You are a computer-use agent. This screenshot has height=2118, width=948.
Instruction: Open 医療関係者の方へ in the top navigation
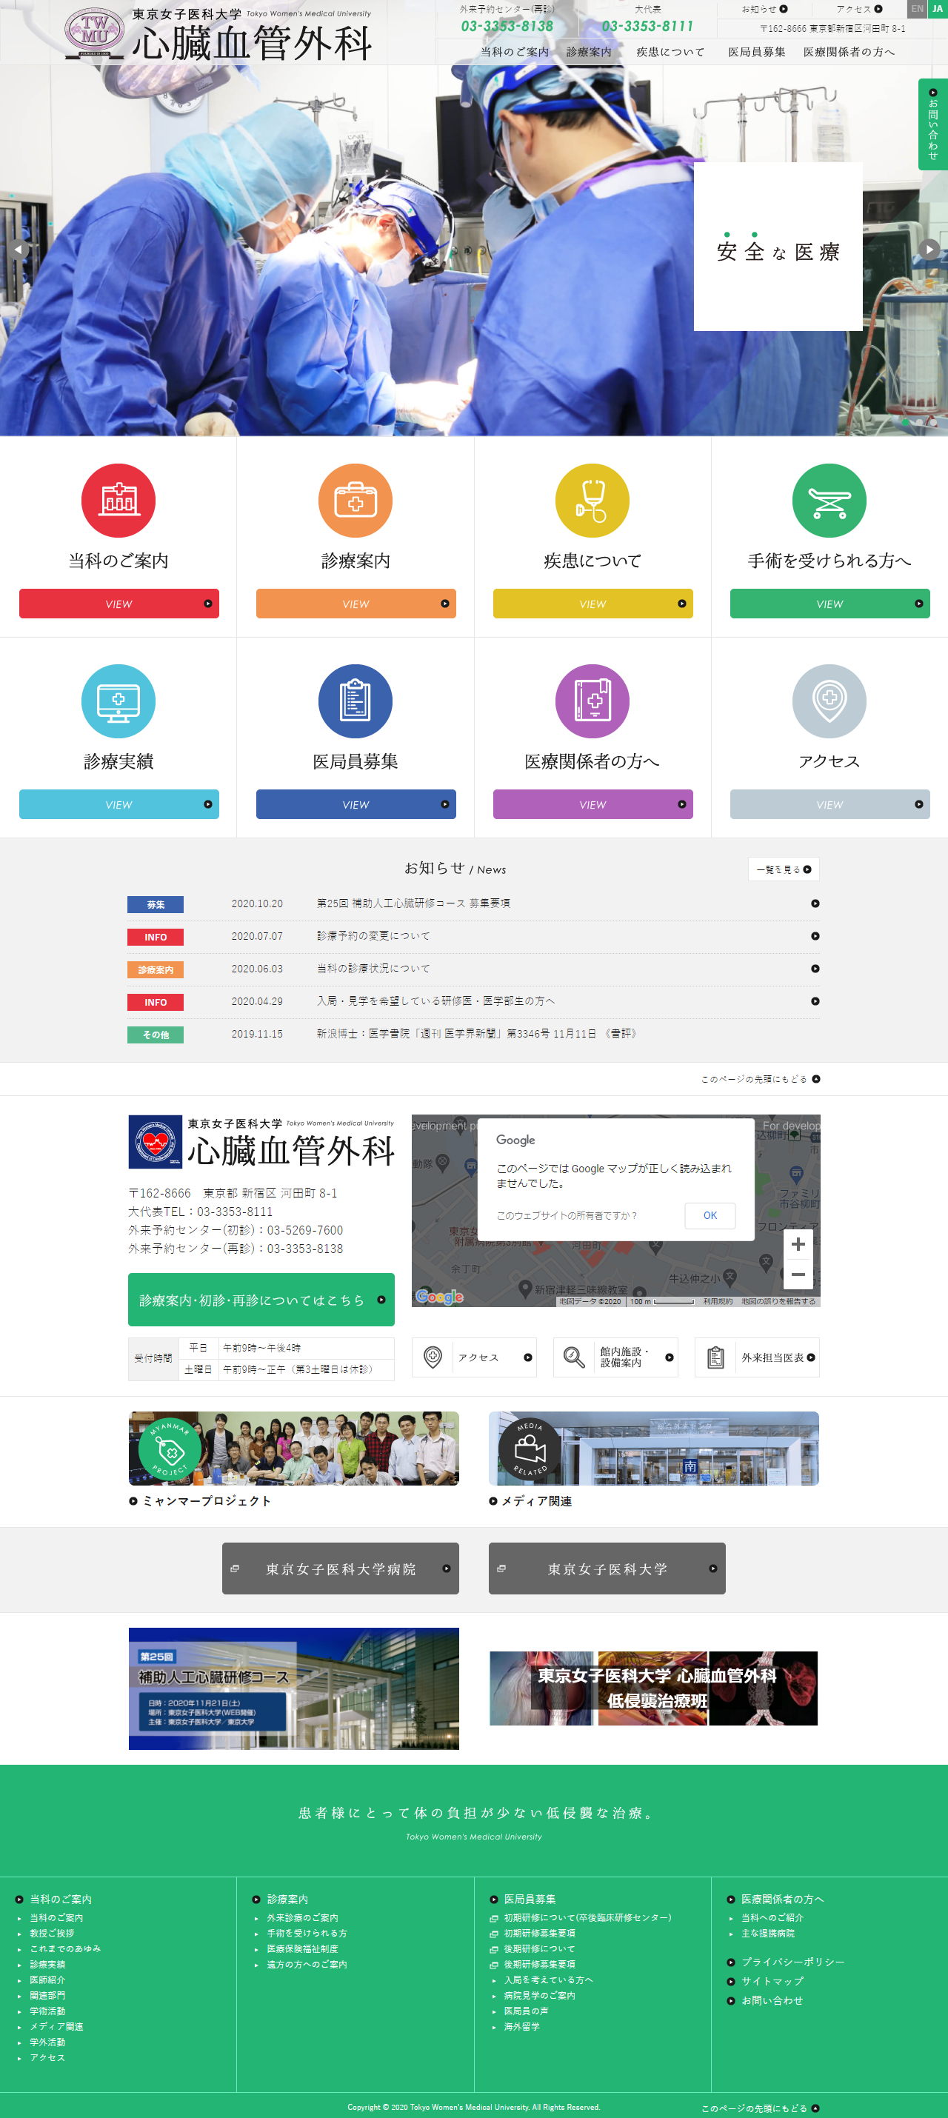[849, 52]
